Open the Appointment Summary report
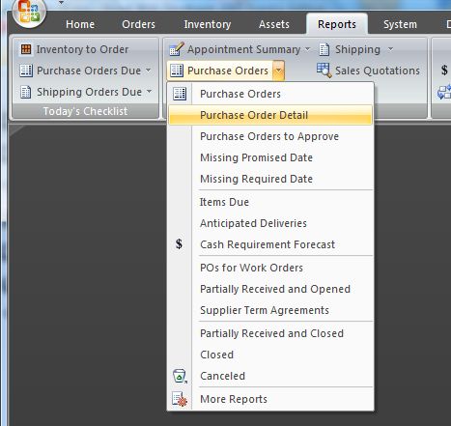This screenshot has width=451, height=426. point(243,49)
